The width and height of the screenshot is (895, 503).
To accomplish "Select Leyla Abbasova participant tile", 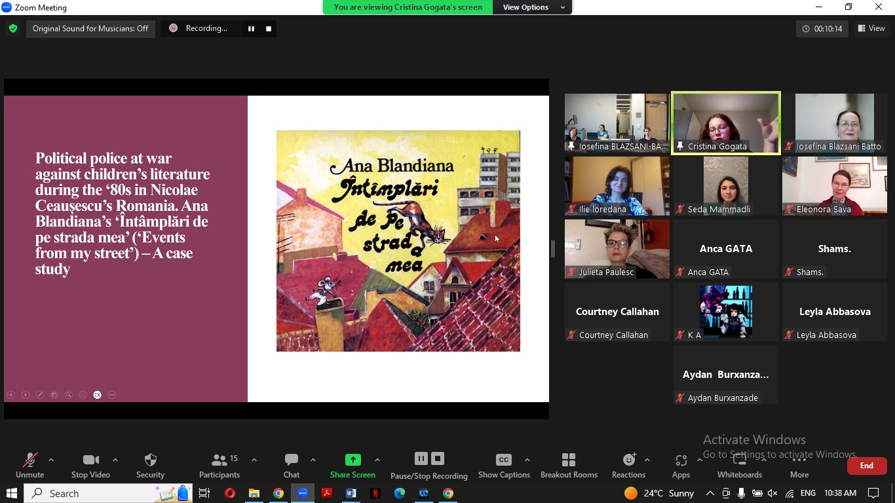I will tap(835, 312).
